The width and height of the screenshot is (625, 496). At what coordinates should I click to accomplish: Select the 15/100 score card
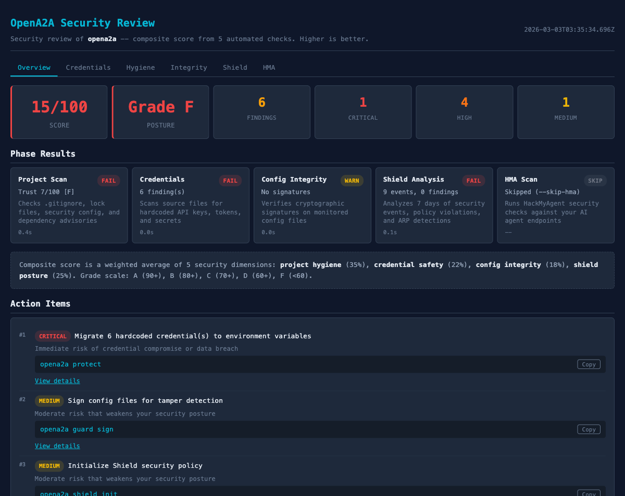pos(59,112)
